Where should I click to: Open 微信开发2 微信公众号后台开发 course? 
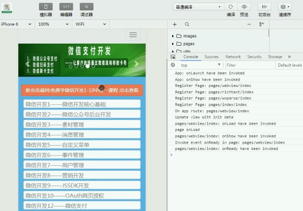[x=82, y=114]
